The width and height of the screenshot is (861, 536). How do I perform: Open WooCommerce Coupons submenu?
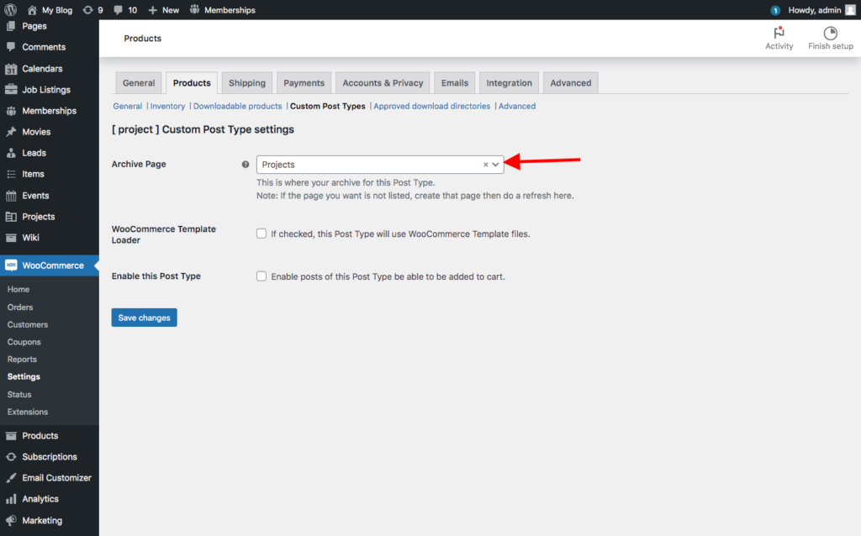pos(24,342)
